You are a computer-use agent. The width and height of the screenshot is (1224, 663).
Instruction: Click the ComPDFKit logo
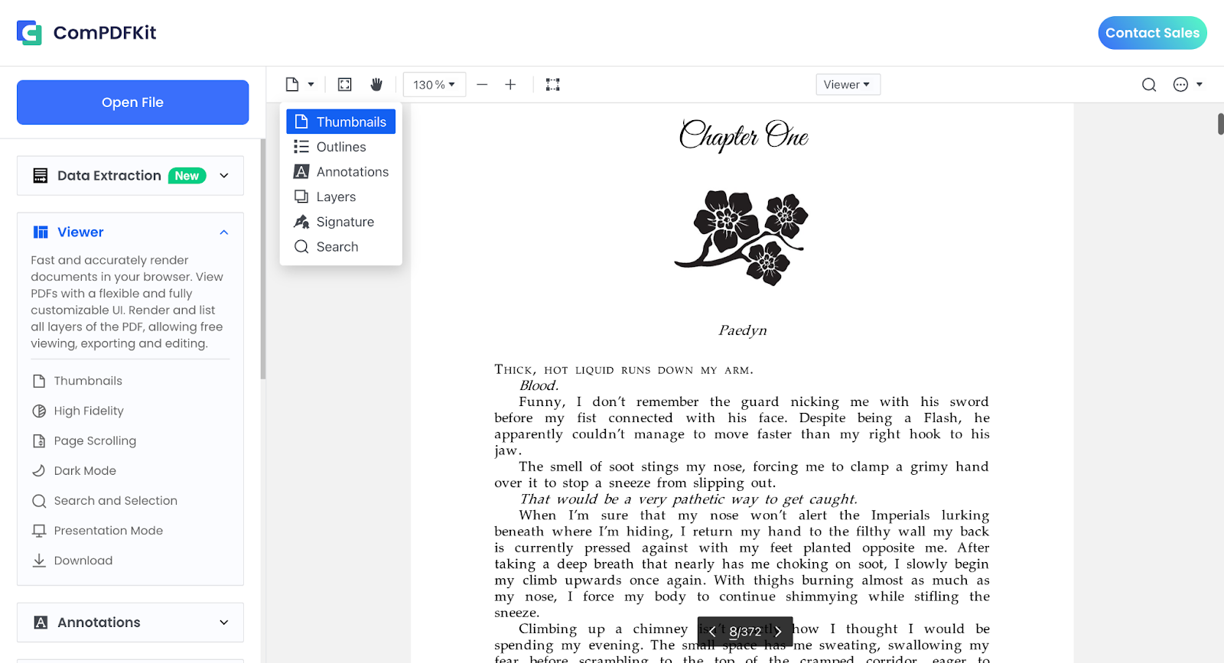pyautogui.click(x=86, y=33)
